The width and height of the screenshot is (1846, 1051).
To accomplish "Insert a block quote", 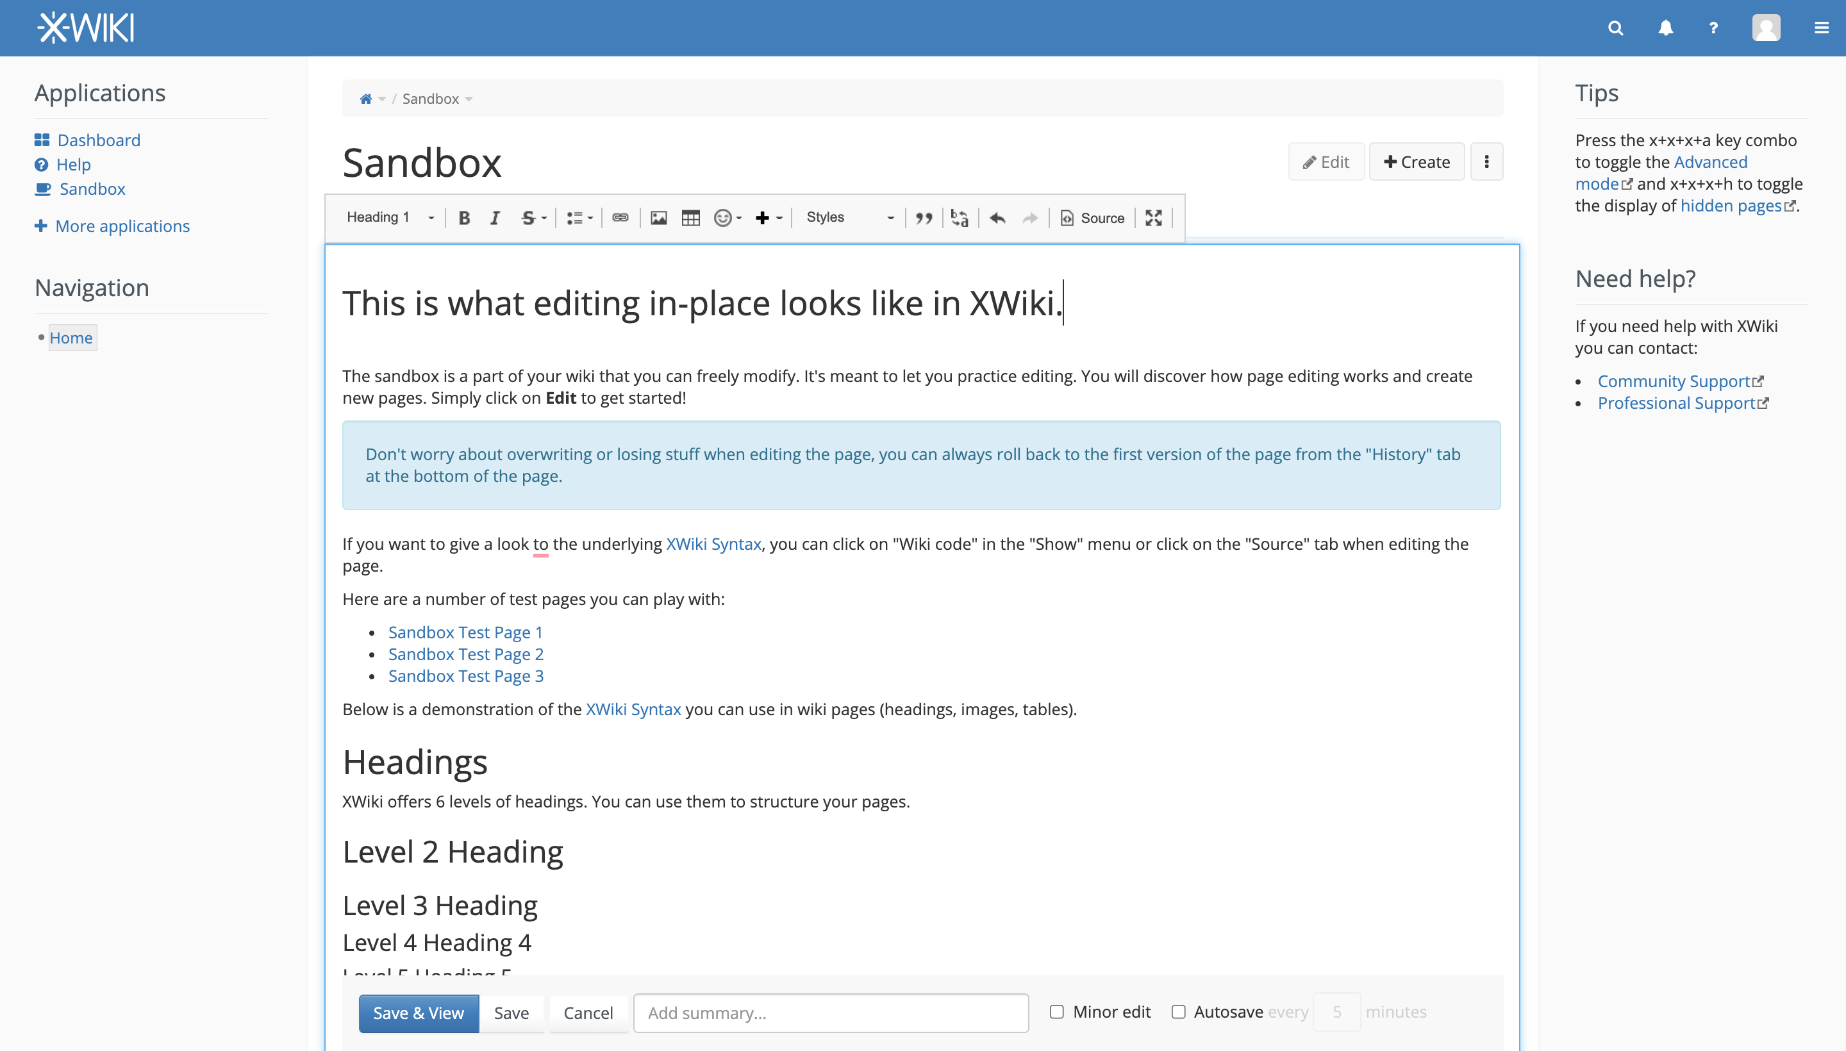I will point(926,217).
